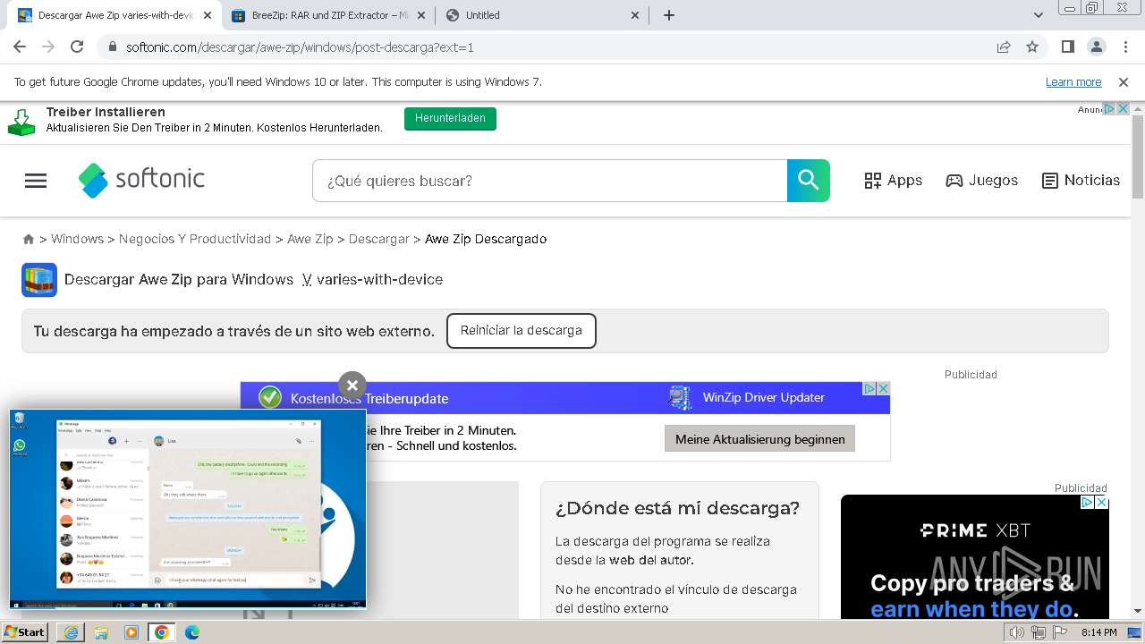The image size is (1145, 644).
Task: Launch Internet Explorer from the taskbar
Action: pos(72,632)
